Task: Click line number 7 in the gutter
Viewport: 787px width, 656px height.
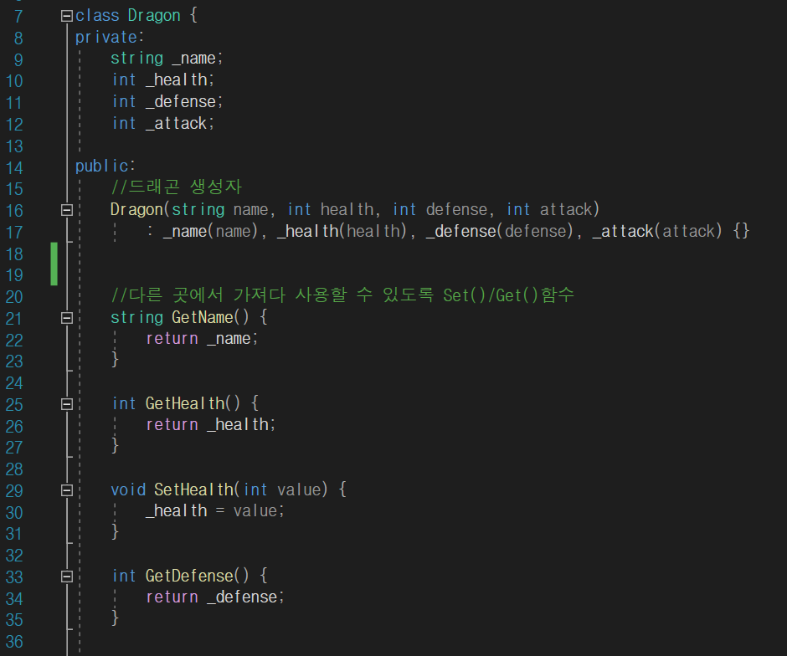Action: coord(18,17)
